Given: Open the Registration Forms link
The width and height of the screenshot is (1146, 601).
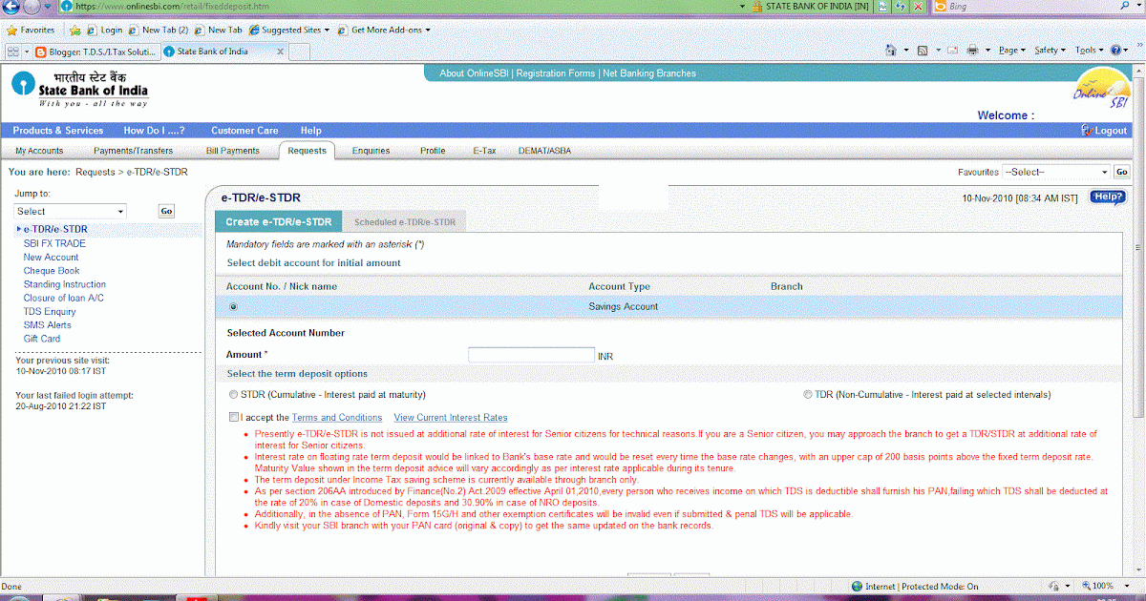Looking at the screenshot, I should [x=555, y=73].
